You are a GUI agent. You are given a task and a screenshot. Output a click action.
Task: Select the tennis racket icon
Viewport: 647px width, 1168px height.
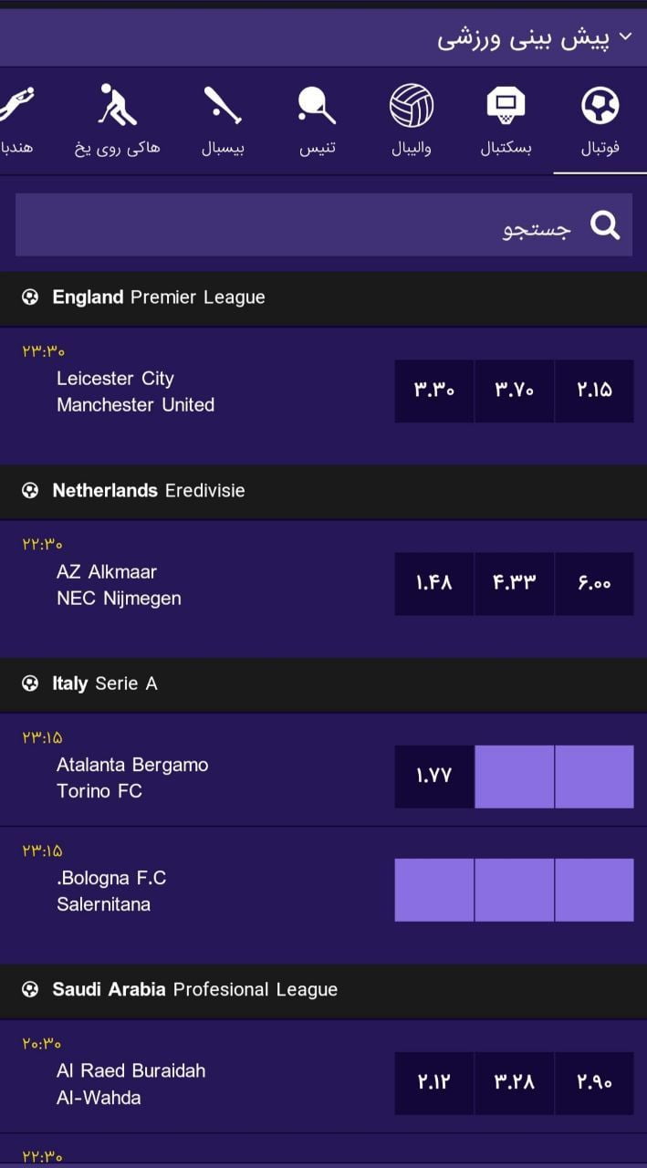pyautogui.click(x=317, y=107)
